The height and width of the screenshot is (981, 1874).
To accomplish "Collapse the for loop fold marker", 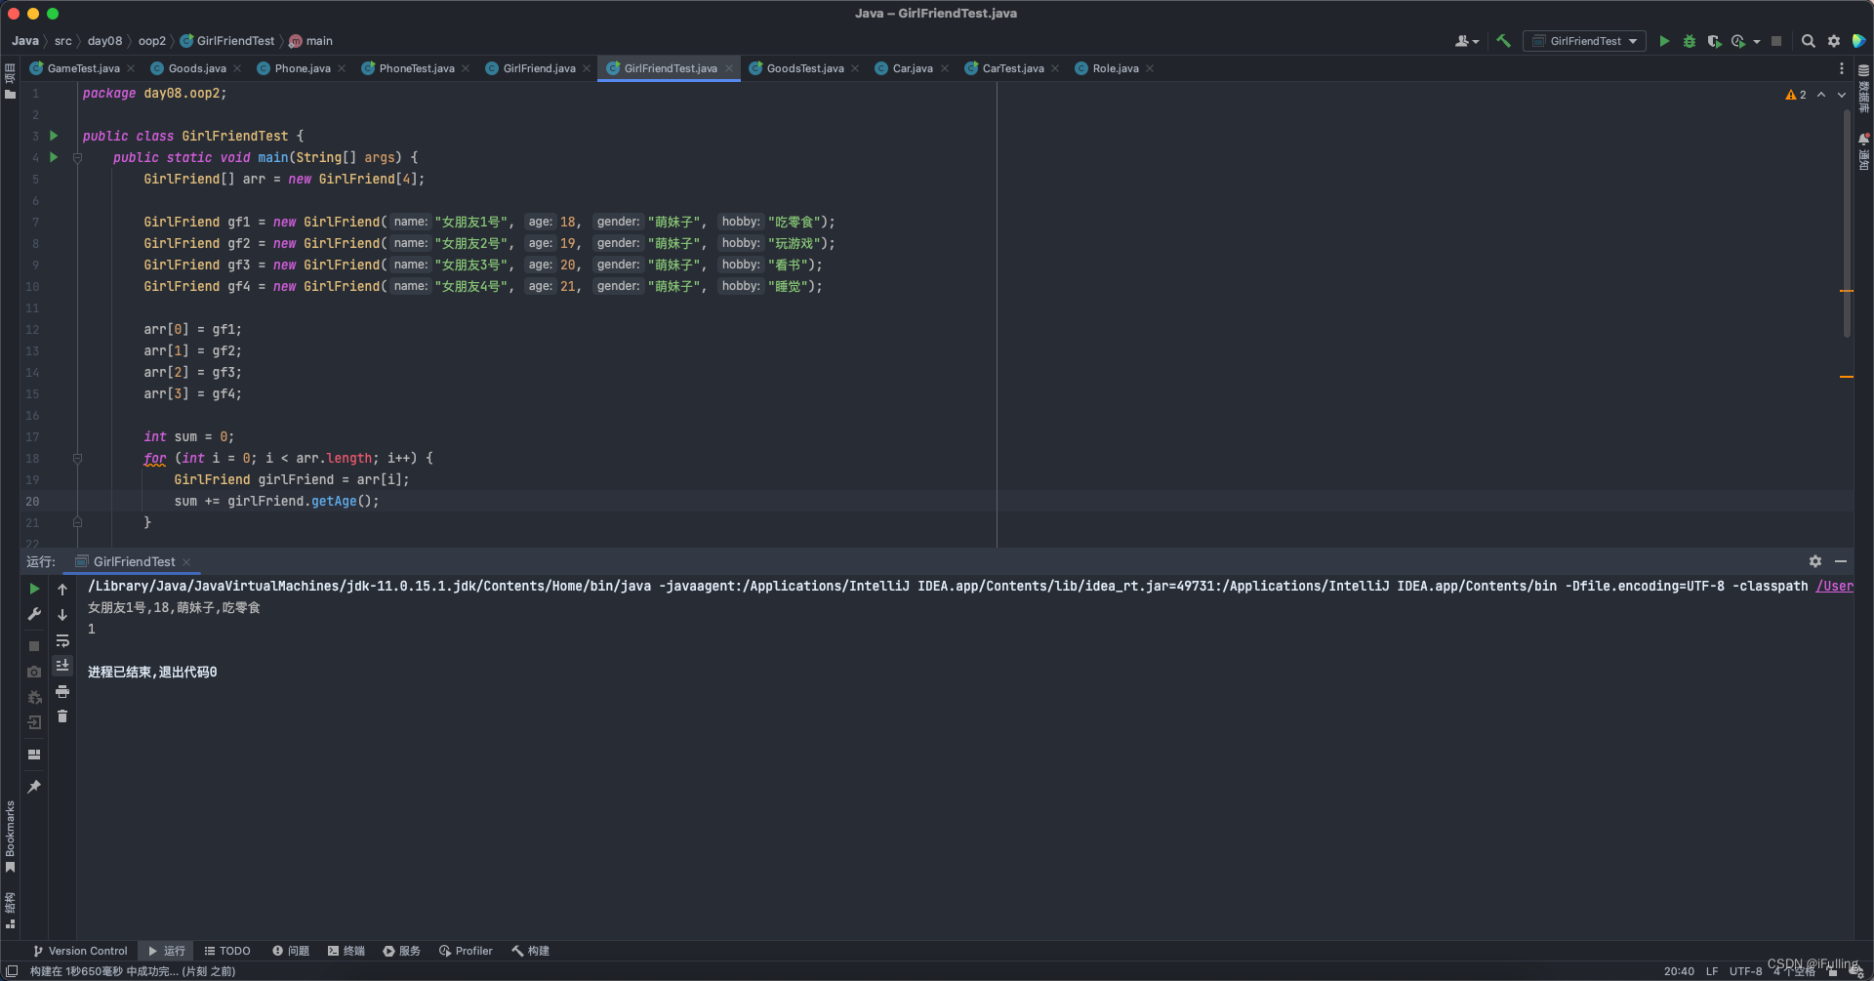I will (x=77, y=458).
